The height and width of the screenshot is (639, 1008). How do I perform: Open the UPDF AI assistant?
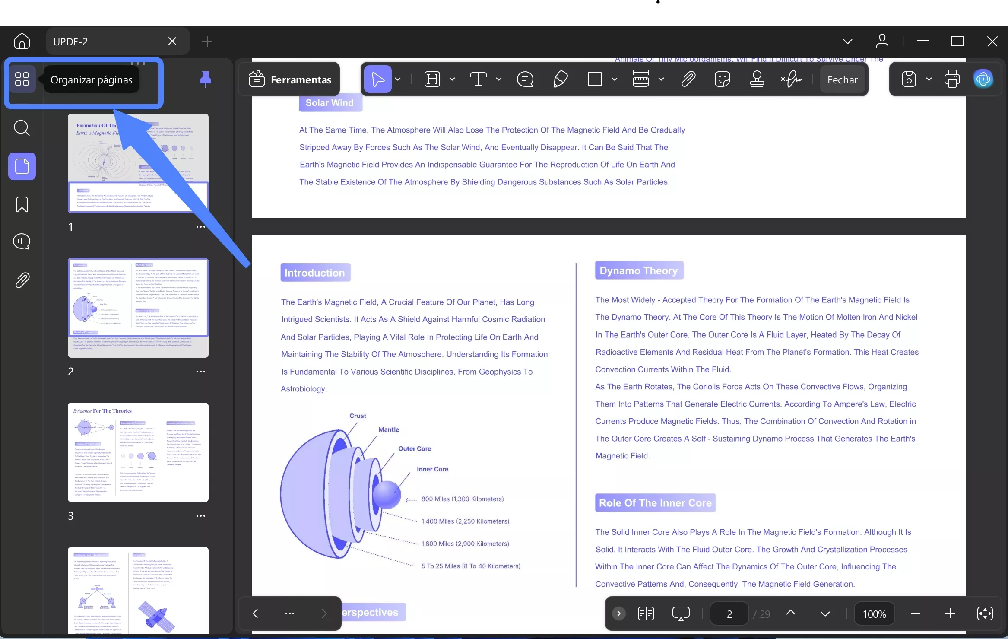[x=984, y=79]
